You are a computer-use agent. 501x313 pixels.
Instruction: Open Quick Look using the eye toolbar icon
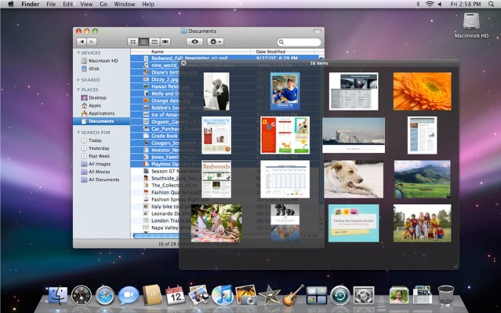click(x=195, y=42)
